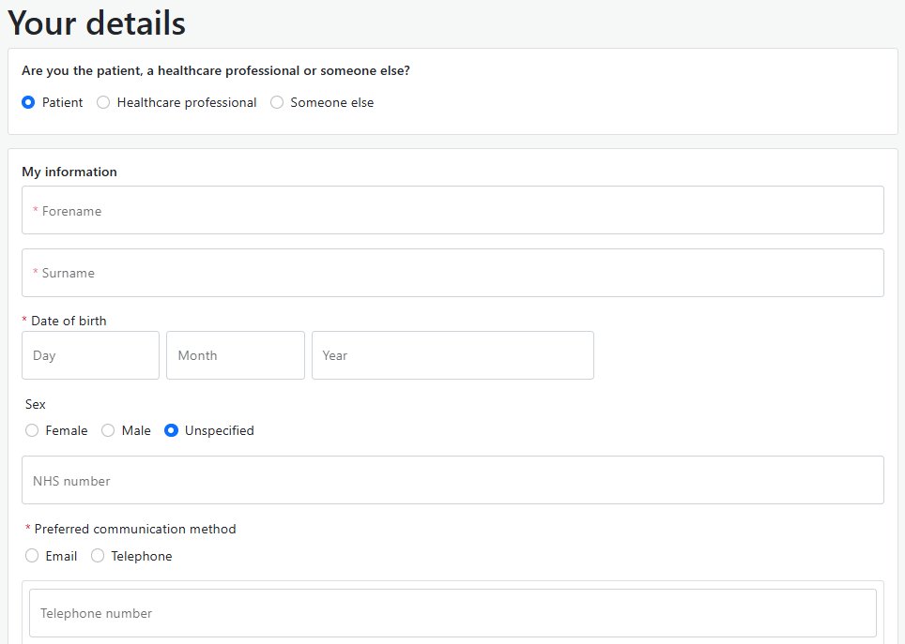Click the My information section heading

69,172
